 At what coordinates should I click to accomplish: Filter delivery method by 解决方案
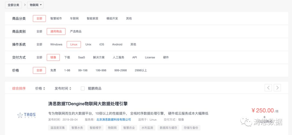(99, 57)
